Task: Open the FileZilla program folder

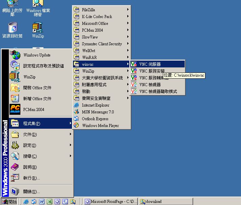Action: (101, 10)
